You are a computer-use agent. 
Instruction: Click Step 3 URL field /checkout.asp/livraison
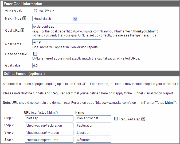(49, 133)
